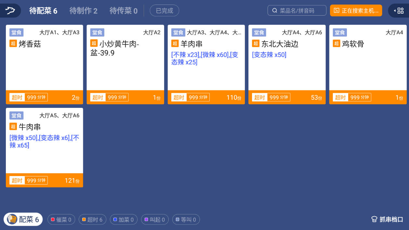Image resolution: width=409 pixels, height=230 pixels.
Task: Select the 烤香菇 dish card
Action: [45, 65]
